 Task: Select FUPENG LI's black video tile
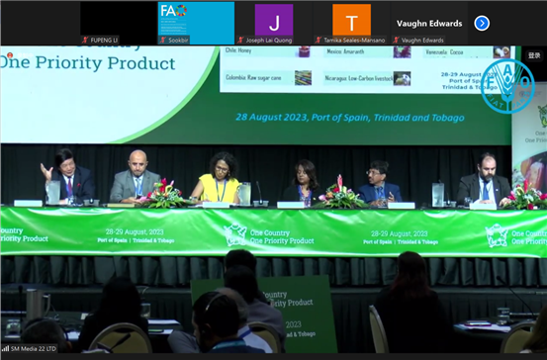coord(119,23)
